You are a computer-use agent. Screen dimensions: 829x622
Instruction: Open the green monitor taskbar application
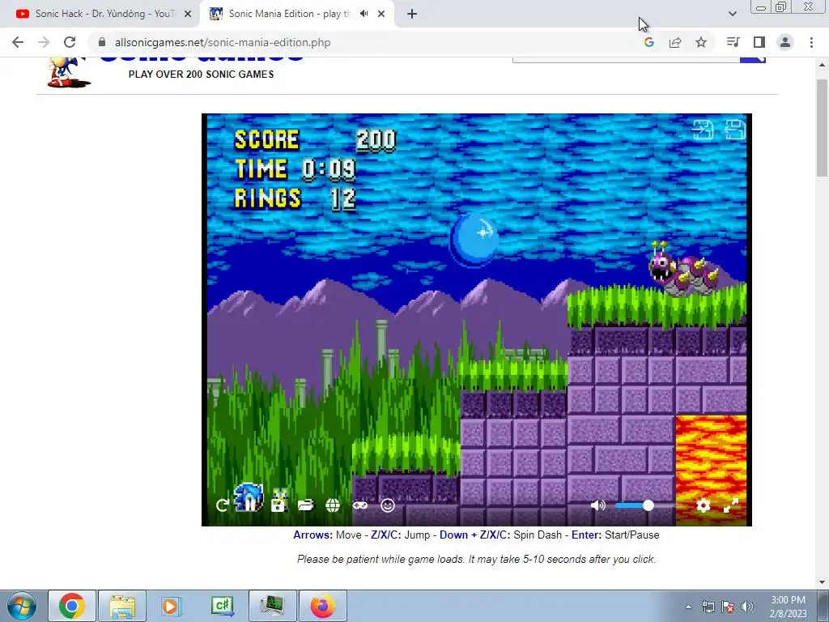click(272, 606)
